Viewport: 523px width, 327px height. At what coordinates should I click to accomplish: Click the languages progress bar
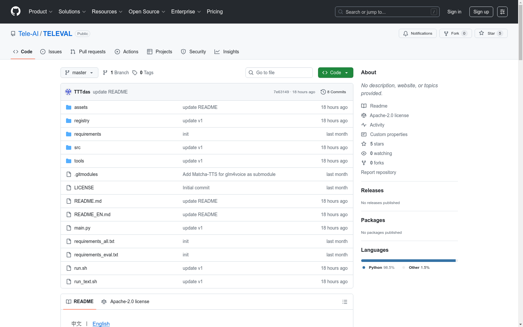409,261
